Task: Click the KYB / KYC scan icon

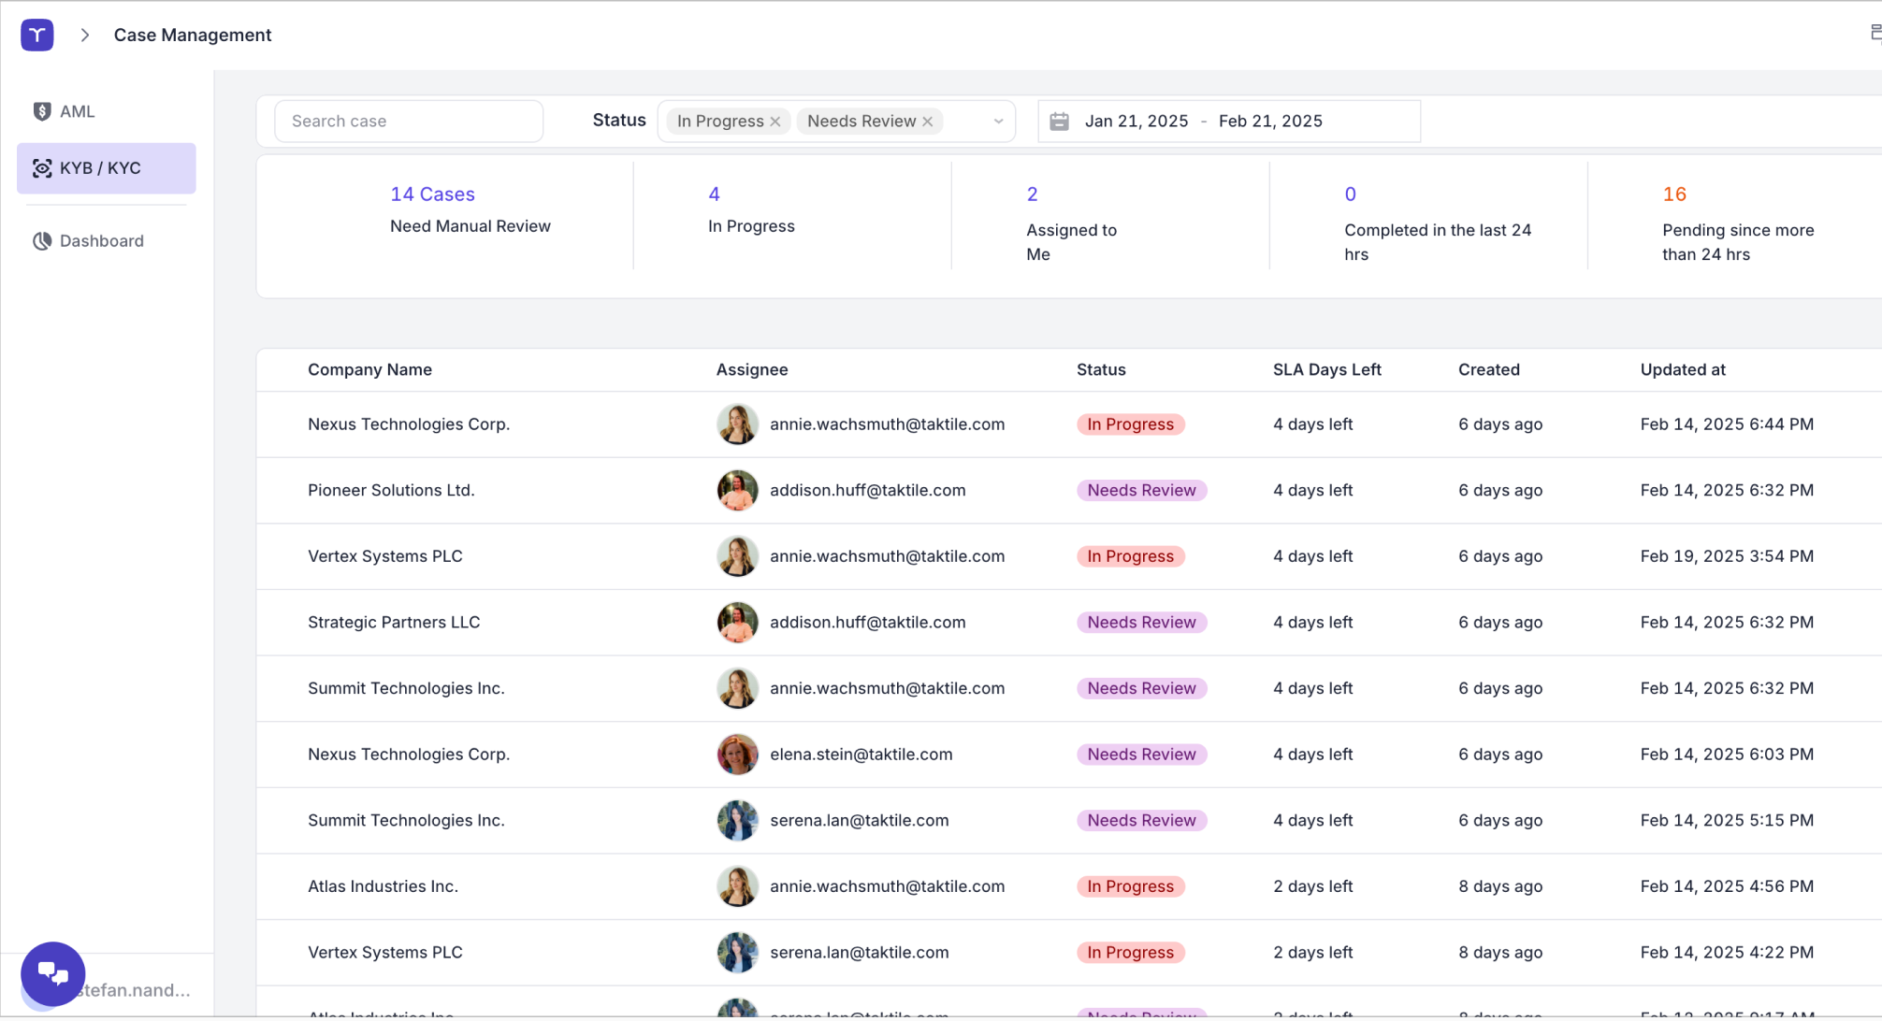Action: tap(42, 168)
